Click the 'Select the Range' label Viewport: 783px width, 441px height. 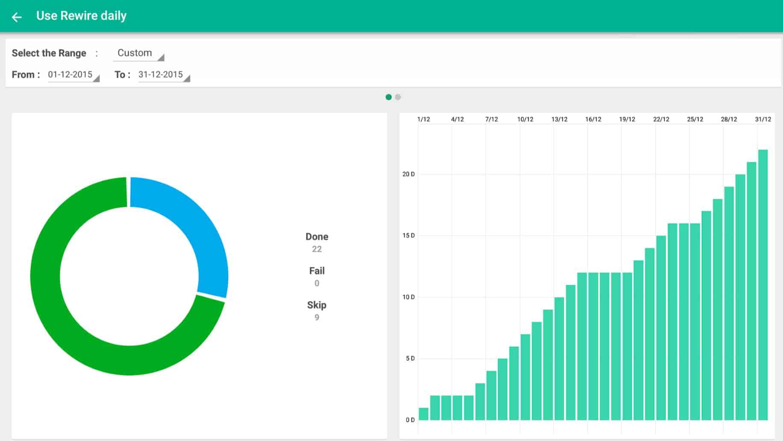[49, 53]
